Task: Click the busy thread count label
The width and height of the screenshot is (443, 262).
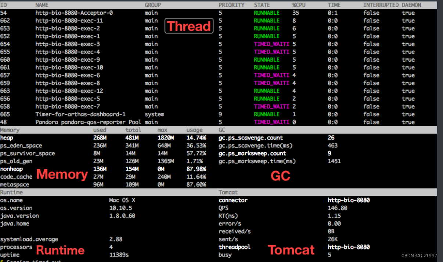Action: click(x=225, y=255)
